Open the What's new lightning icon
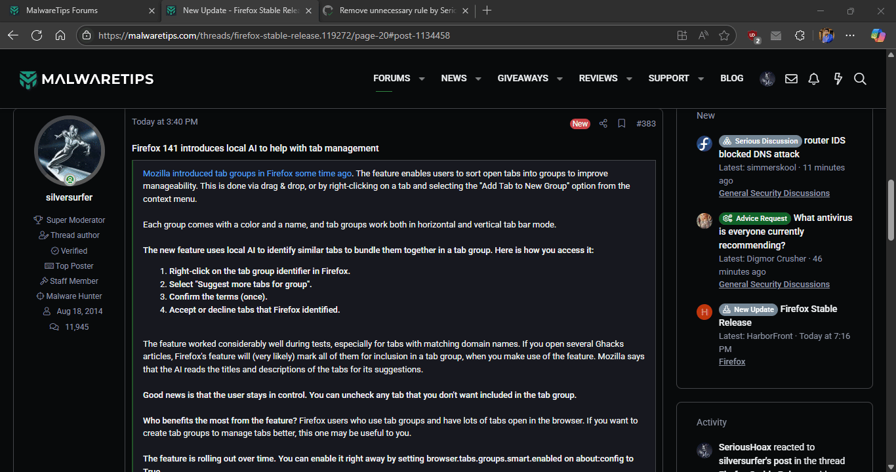Image resolution: width=896 pixels, height=472 pixels. pos(838,79)
